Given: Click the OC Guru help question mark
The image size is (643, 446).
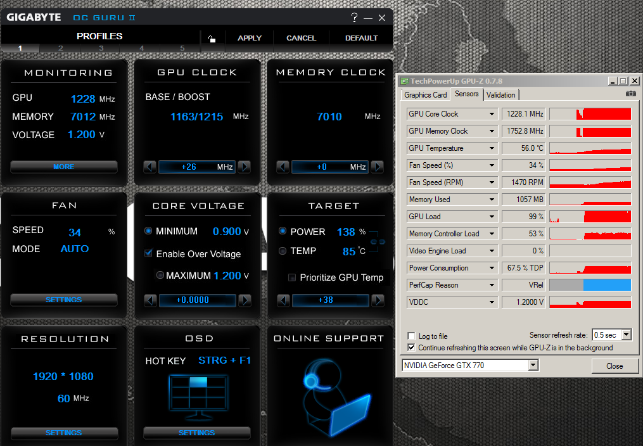Looking at the screenshot, I should (355, 17).
